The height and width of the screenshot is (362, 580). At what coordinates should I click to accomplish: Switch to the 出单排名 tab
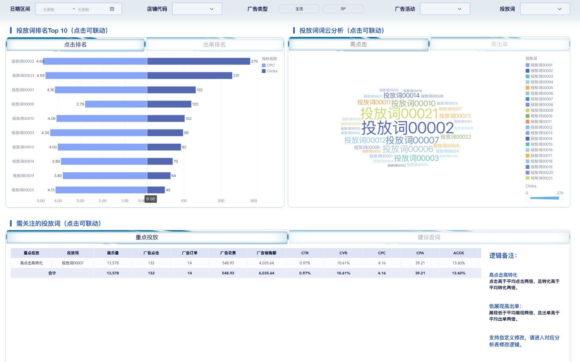tap(214, 45)
